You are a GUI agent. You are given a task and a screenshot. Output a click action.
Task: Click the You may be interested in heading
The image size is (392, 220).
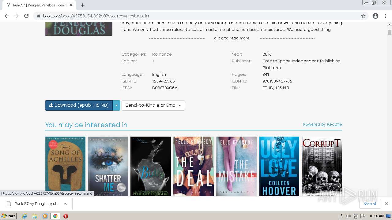pos(86,125)
